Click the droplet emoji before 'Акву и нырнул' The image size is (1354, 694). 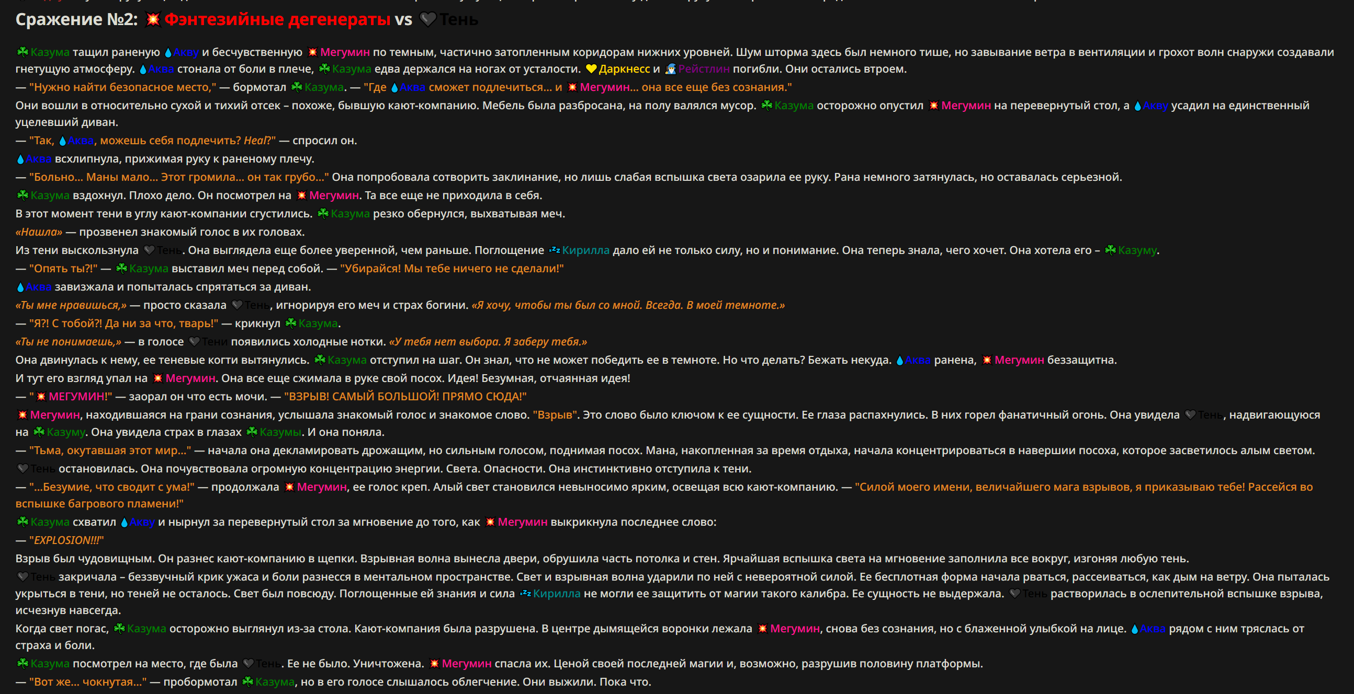(125, 523)
